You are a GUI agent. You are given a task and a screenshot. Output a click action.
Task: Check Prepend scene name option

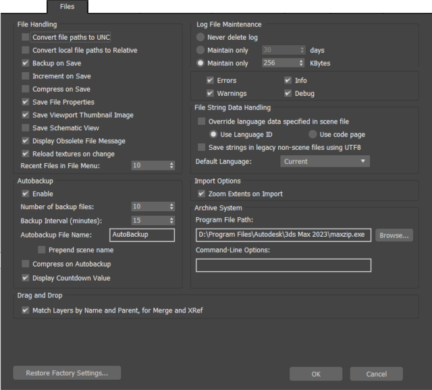click(x=42, y=250)
